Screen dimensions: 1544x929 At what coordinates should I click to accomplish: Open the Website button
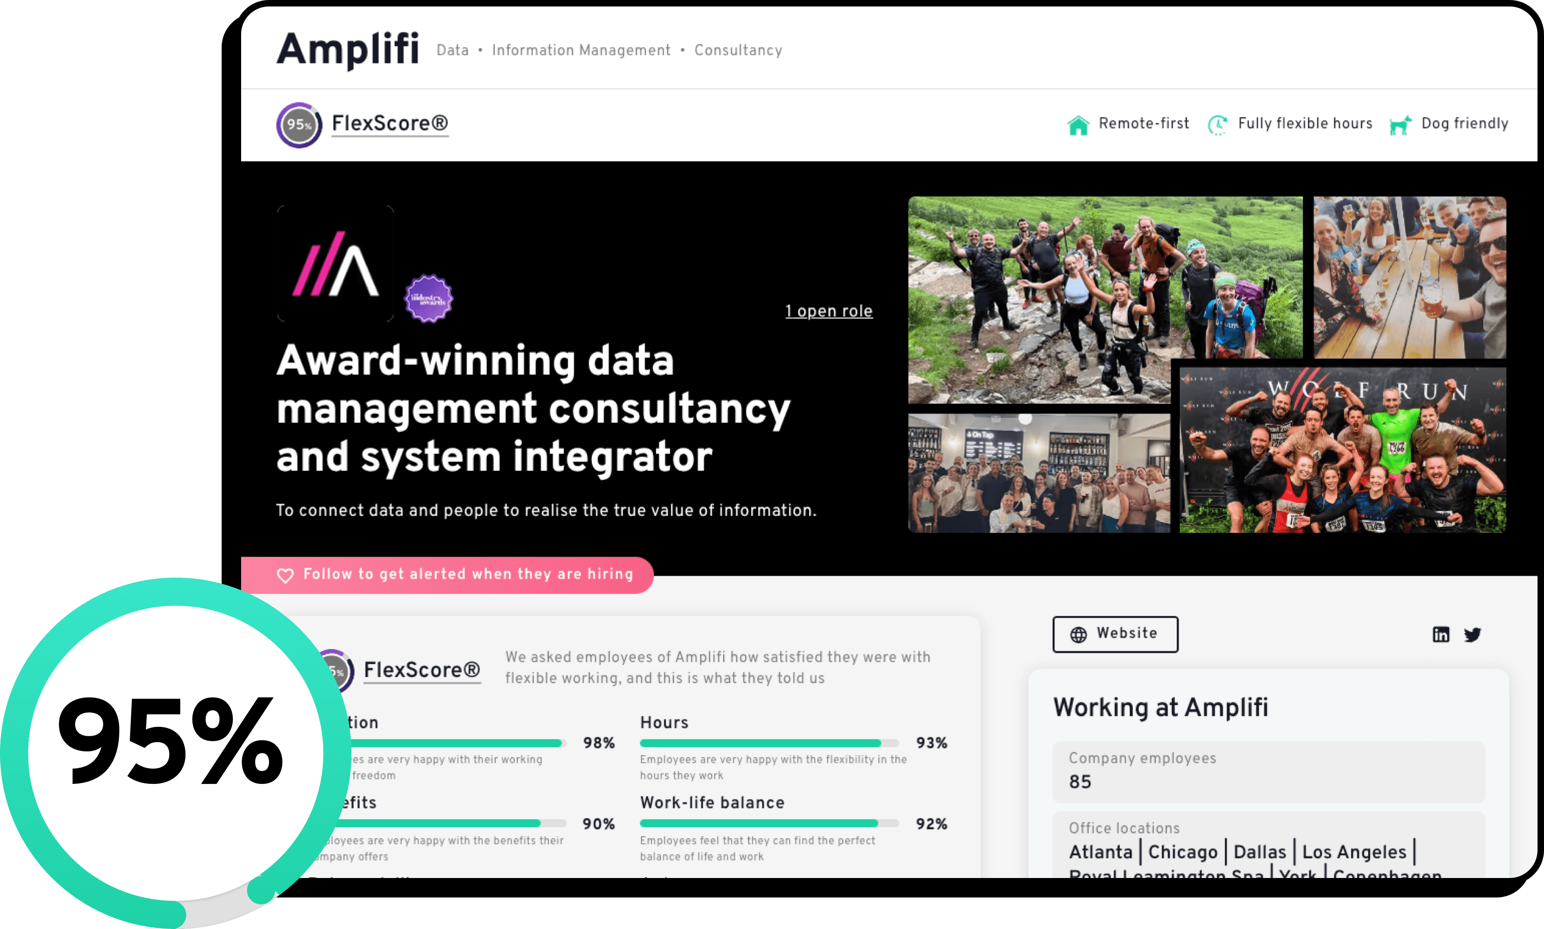(1115, 634)
